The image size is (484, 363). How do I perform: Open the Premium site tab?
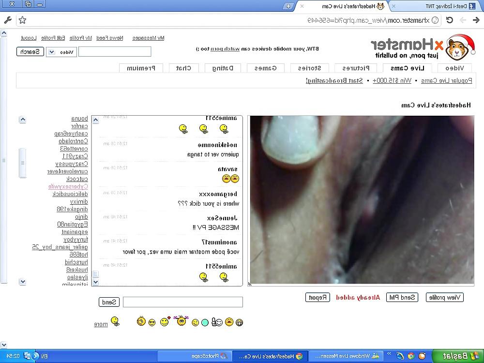141,68
